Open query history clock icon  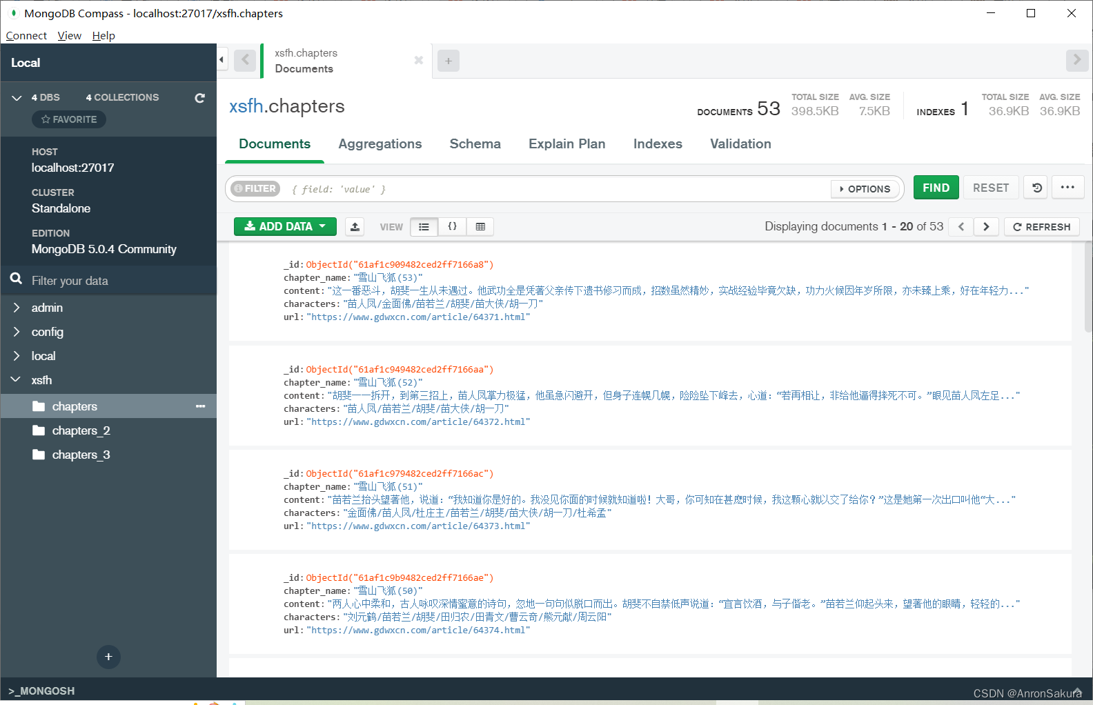coord(1036,188)
